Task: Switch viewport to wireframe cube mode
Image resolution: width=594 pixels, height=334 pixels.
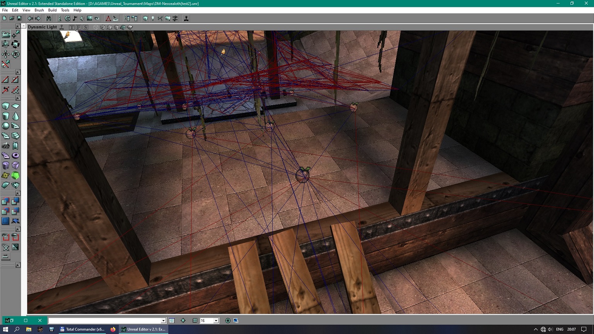Action: click(x=96, y=27)
